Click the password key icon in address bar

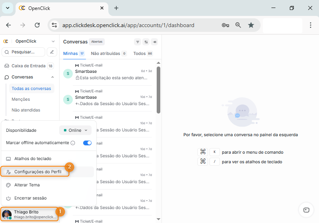(225, 25)
